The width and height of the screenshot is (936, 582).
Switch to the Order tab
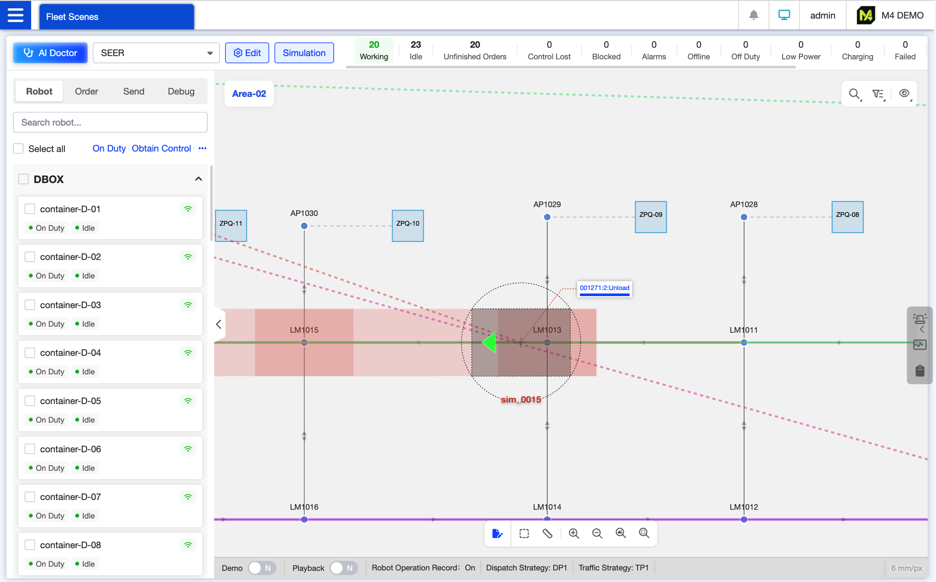(x=87, y=91)
